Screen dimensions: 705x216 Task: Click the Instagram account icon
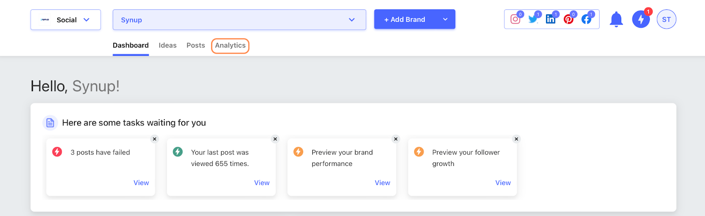click(x=515, y=19)
